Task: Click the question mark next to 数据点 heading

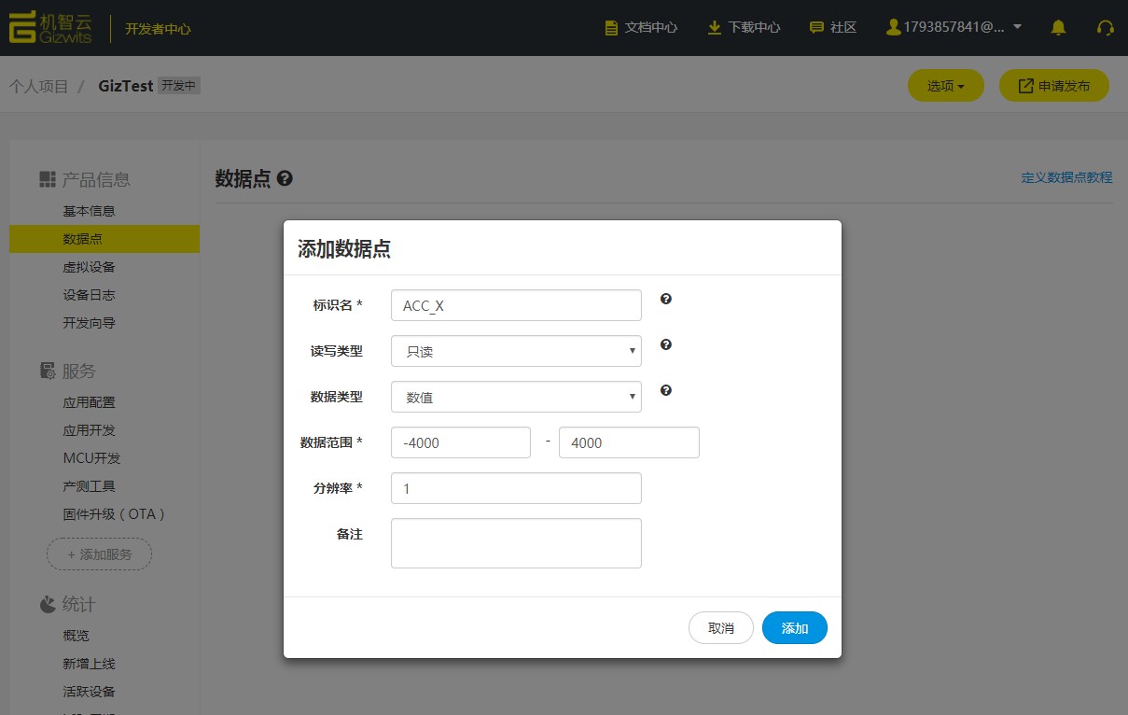Action: click(x=285, y=178)
